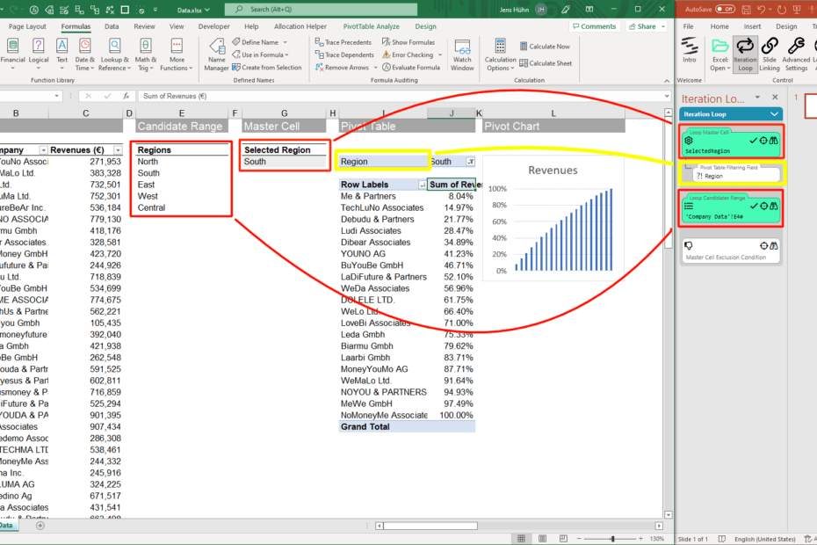Switch to the Developer tab
This screenshot has height=545, width=817.
pyautogui.click(x=213, y=25)
